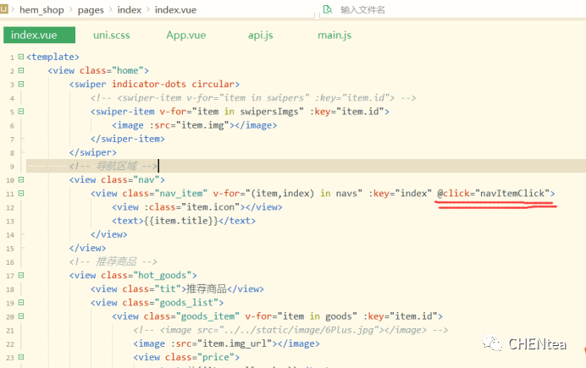
Task: Switch to the uni.scss tab
Action: (112, 36)
